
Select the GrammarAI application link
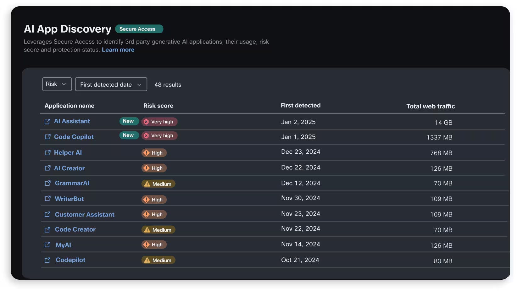(x=71, y=183)
